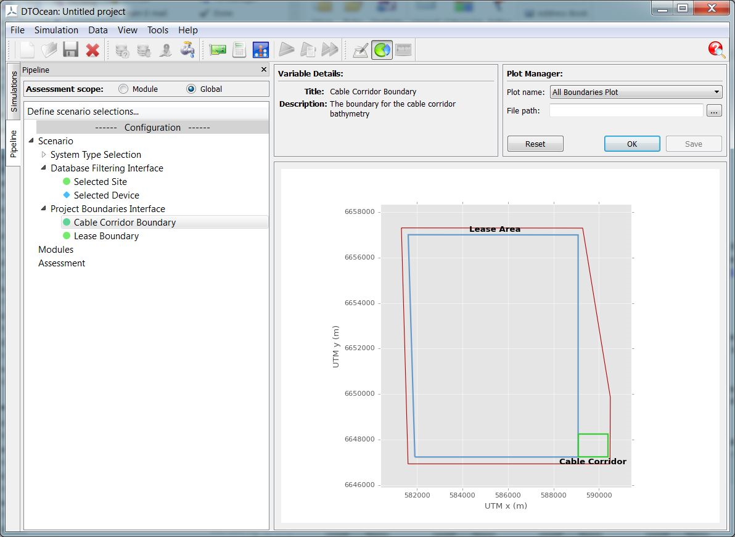Collapse the Project Boundaries Interface node
The image size is (735, 537).
tap(44, 208)
